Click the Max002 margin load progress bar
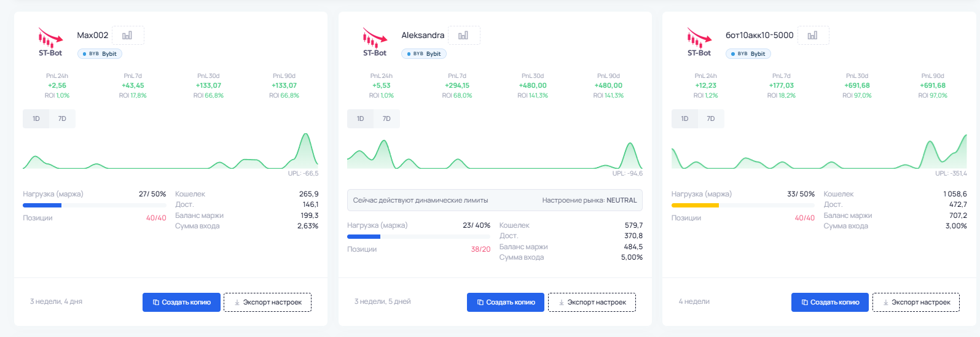This screenshot has height=337, width=980. click(95, 205)
